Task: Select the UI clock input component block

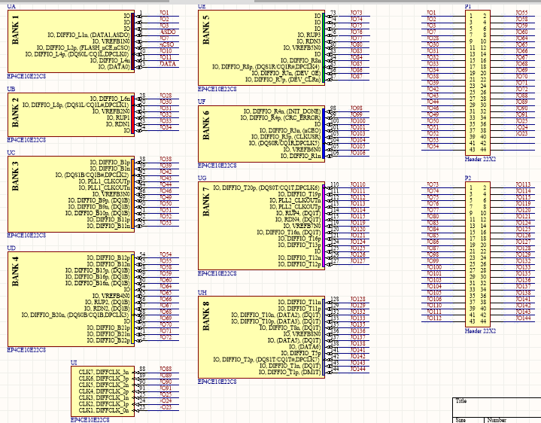Action: (104, 391)
